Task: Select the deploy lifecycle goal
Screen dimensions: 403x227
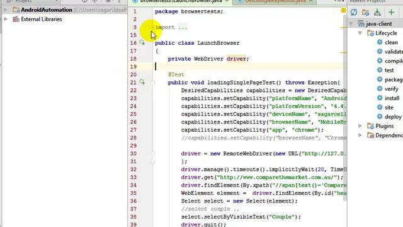Action: point(393,117)
